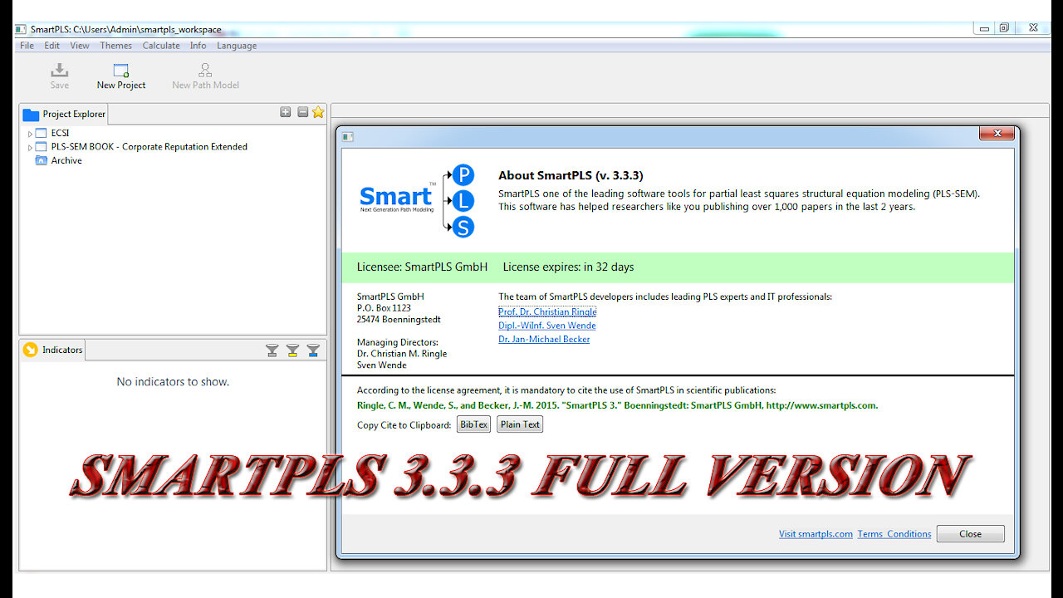Screen dimensions: 1063x598
Task: Select the Indicators tab
Action: (x=53, y=350)
